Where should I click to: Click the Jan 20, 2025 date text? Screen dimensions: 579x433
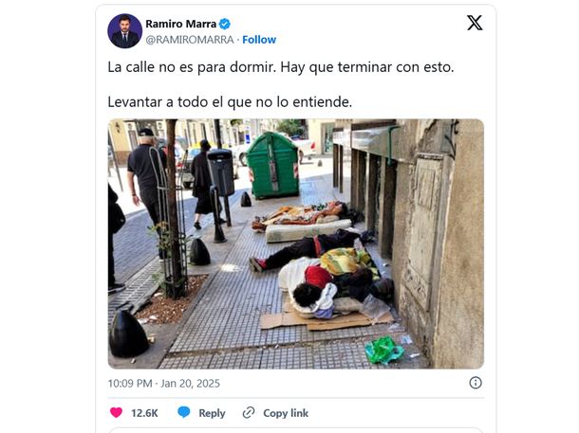[x=190, y=383]
